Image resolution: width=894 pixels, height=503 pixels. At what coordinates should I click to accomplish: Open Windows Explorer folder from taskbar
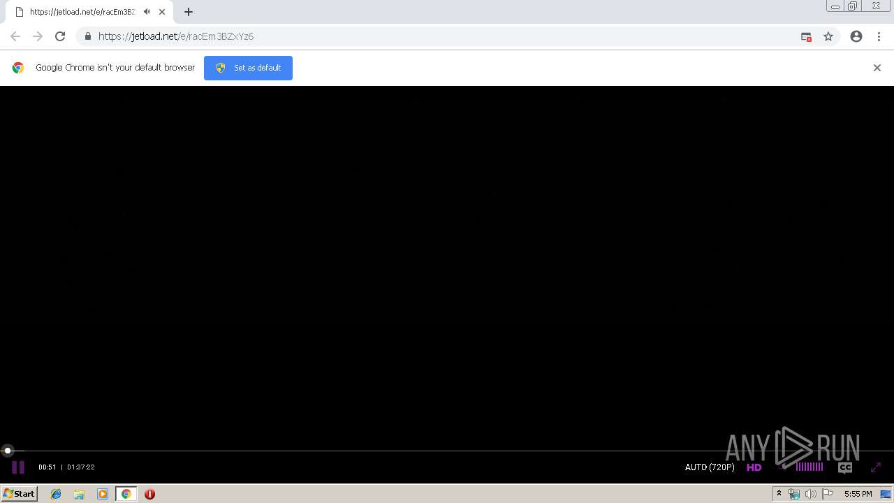(x=79, y=494)
